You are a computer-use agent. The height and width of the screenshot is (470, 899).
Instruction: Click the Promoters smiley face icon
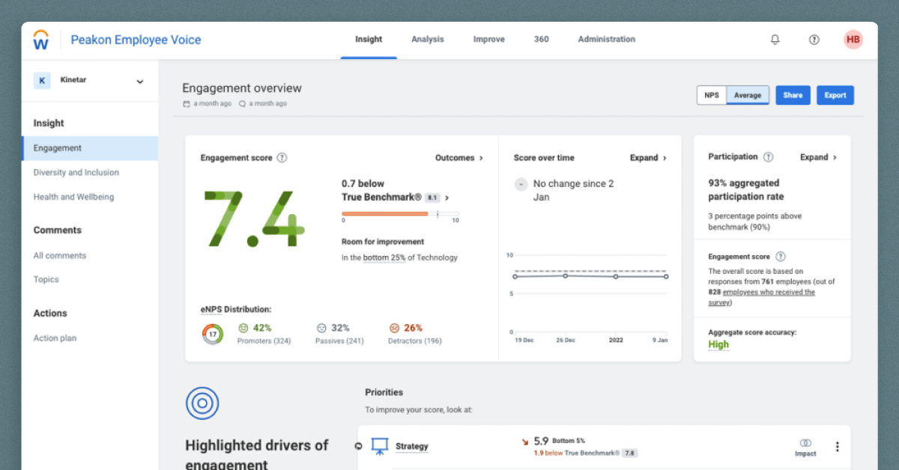[x=243, y=328]
